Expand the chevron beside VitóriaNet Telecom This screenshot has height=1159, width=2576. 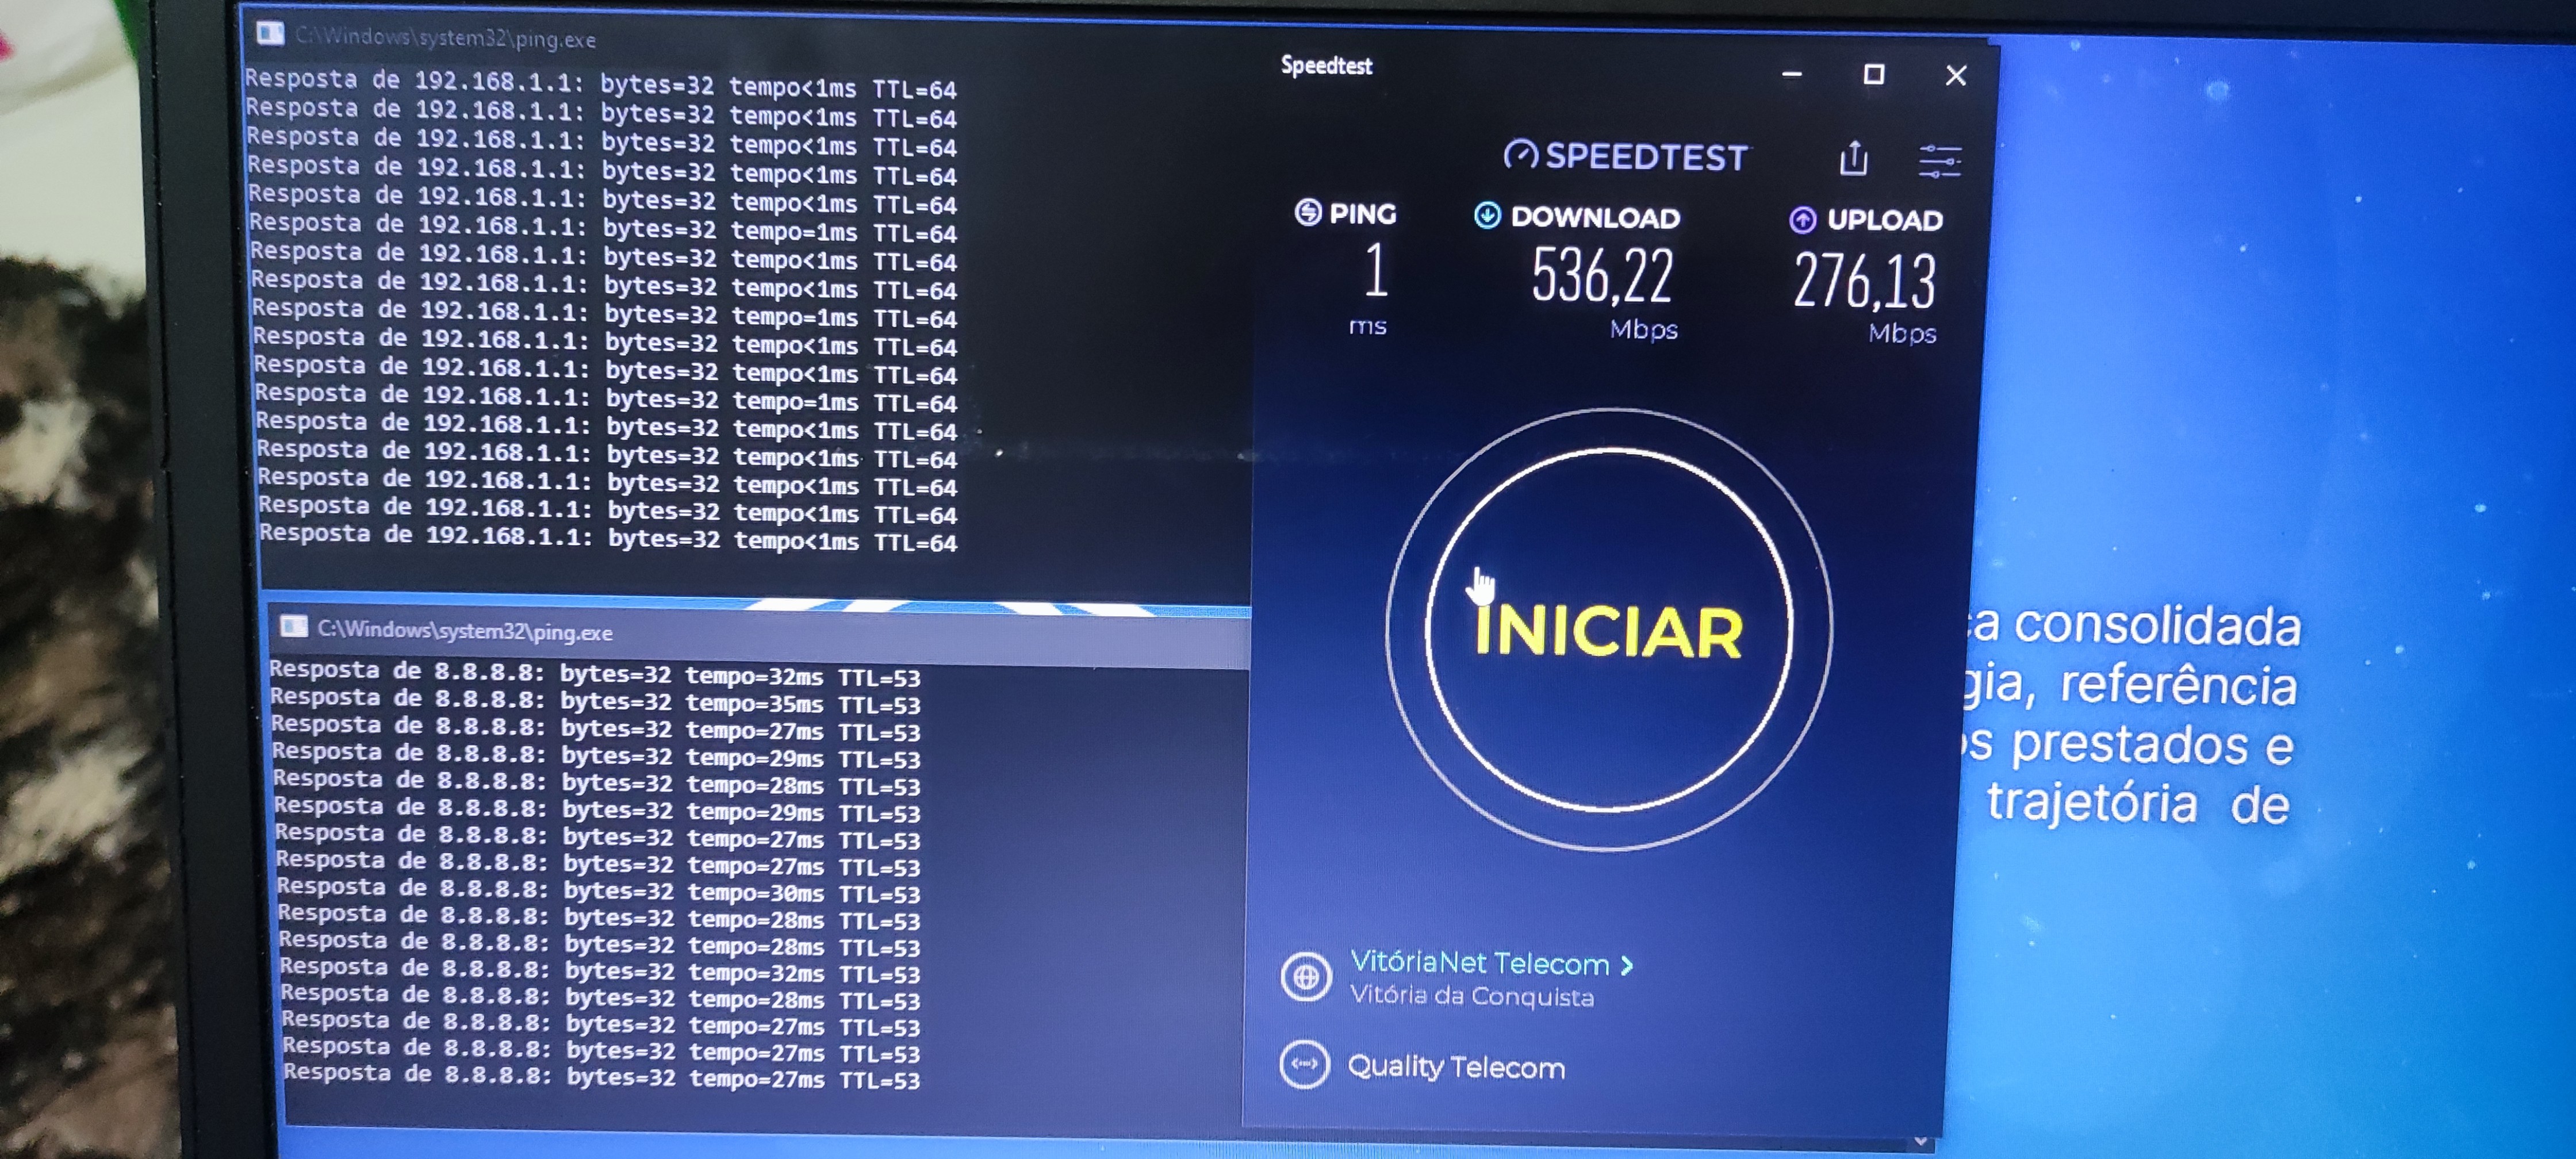click(x=1627, y=965)
